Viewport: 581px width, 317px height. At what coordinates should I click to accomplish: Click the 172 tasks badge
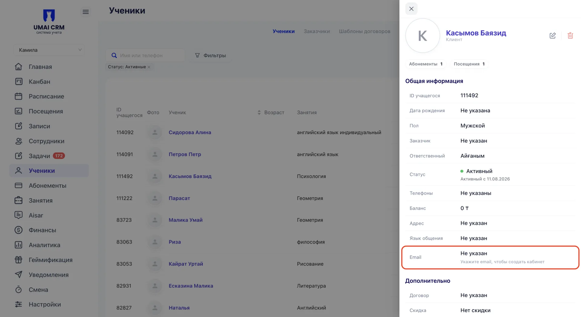[59, 156]
